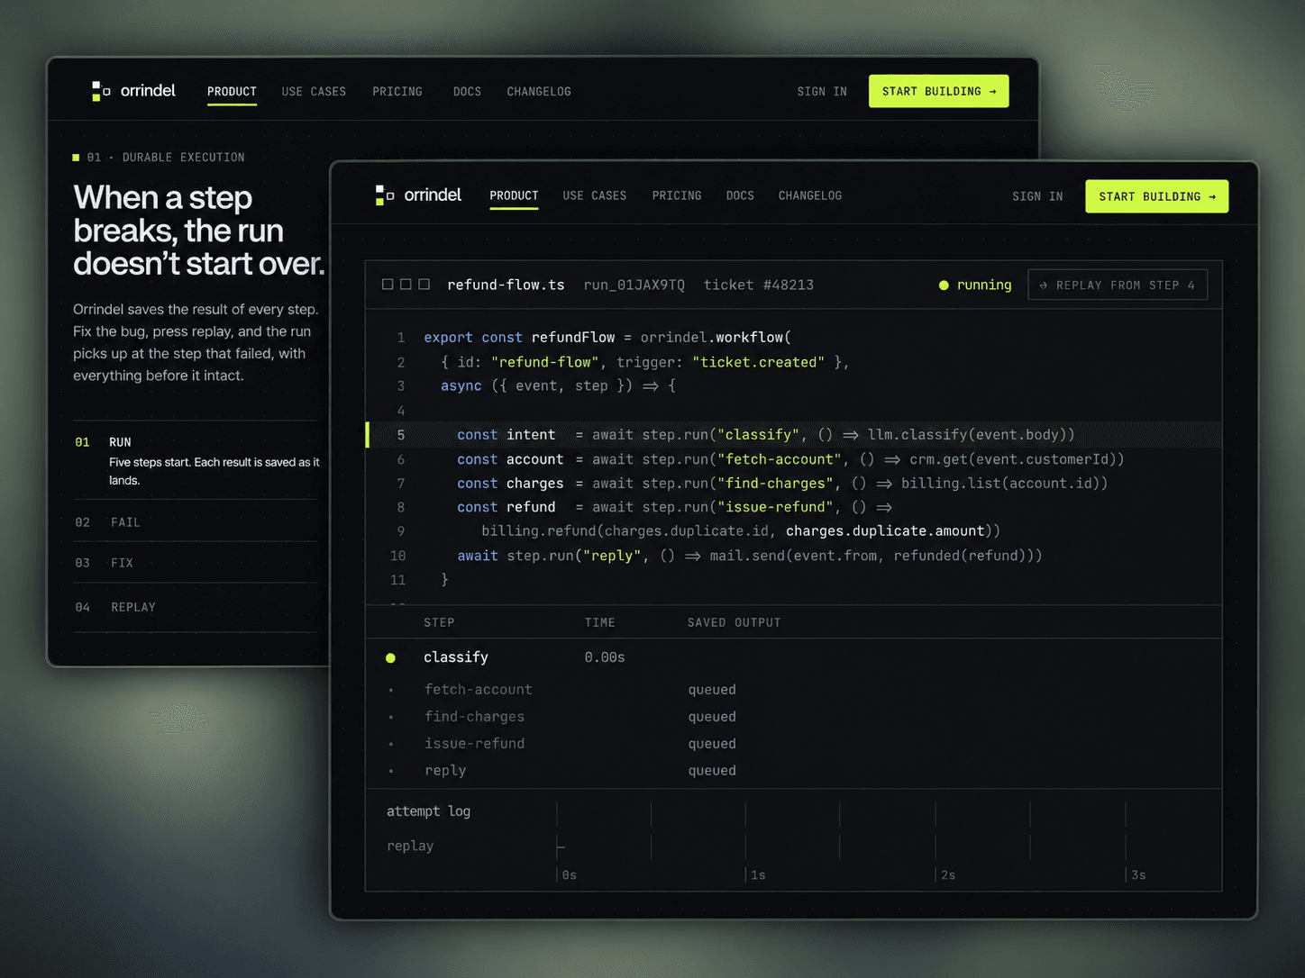
Task: View the Changelog in the front window nav
Action: 810,195
